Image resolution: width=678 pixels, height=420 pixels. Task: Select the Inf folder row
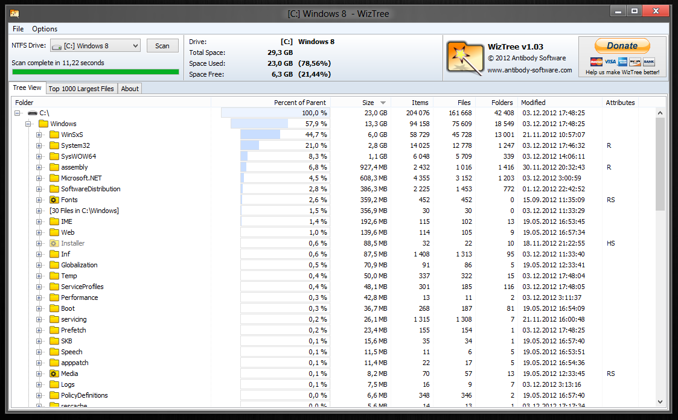[333, 254]
